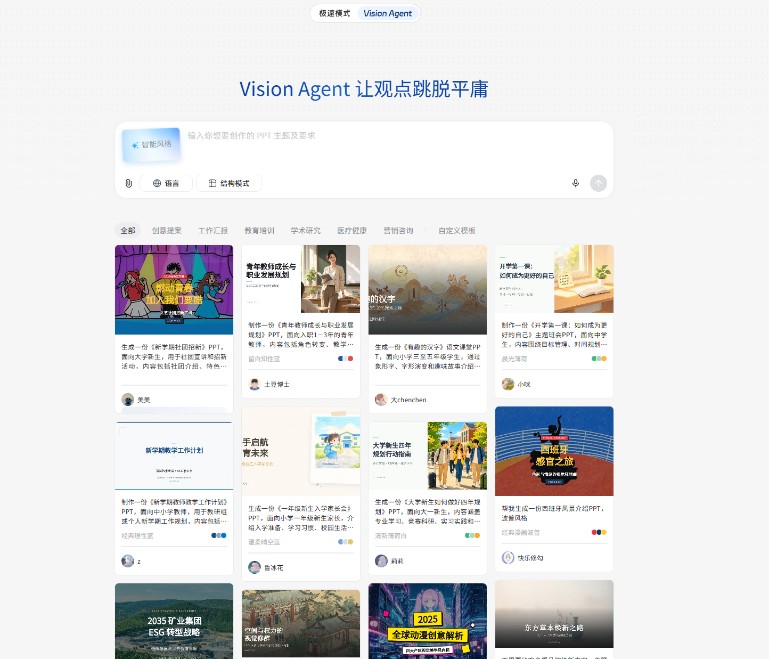Click the 莉莉 user avatar
Screen dimensions: 769x659
pos(381,561)
